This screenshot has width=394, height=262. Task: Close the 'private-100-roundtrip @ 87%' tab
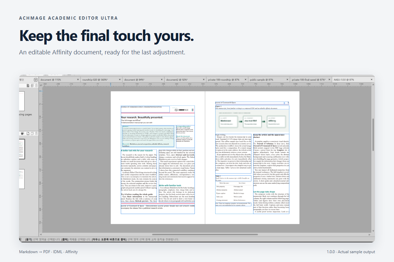pyautogui.click(x=246, y=80)
